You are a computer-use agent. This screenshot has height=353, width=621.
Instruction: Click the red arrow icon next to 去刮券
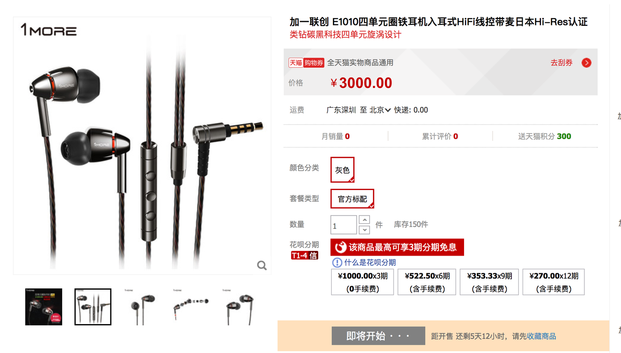pyautogui.click(x=586, y=63)
